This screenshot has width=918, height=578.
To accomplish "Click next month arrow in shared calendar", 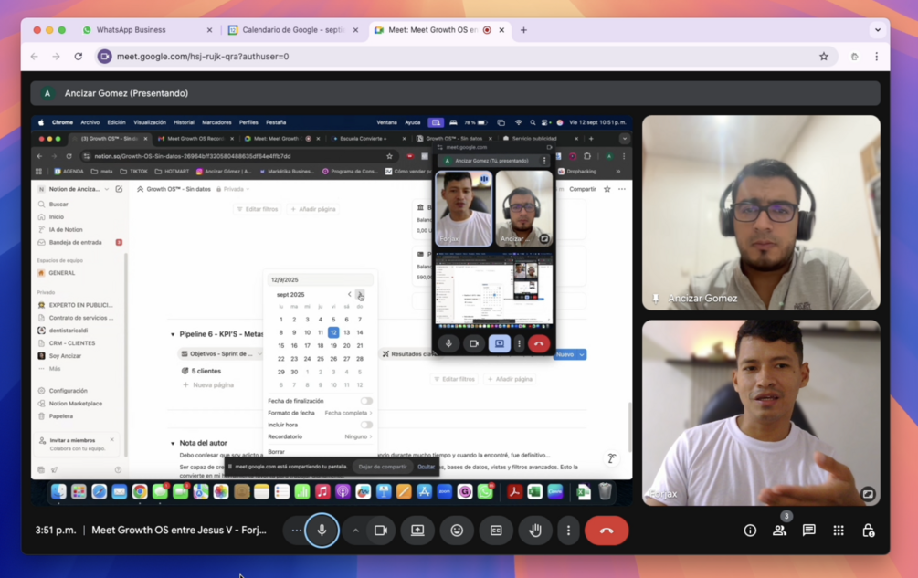I will click(360, 294).
